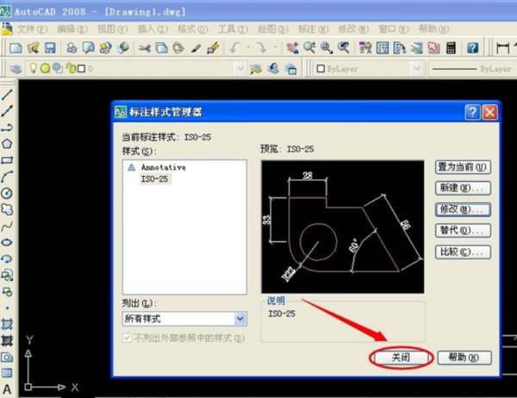
Task: Open the Layer Properties Manager icon
Action: pyautogui.click(x=16, y=69)
